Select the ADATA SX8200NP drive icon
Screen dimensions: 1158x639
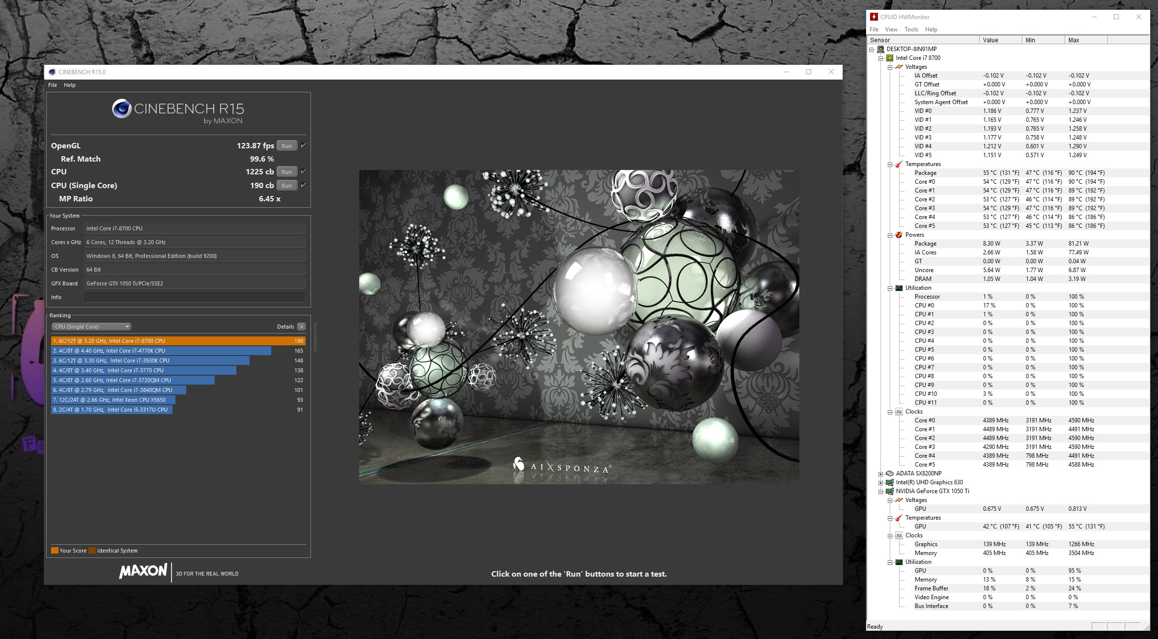coord(890,473)
